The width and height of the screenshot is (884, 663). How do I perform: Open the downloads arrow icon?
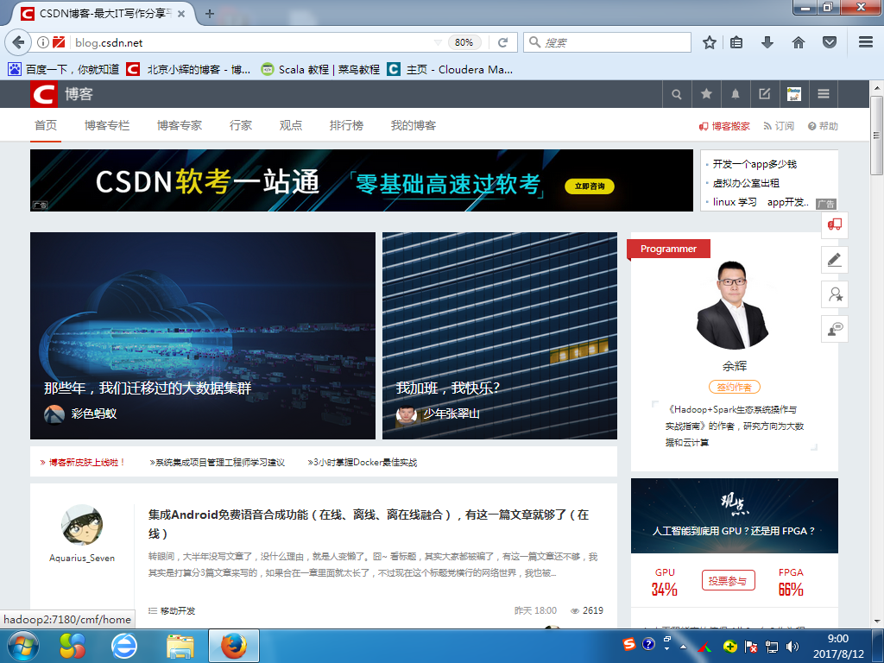coord(767,42)
